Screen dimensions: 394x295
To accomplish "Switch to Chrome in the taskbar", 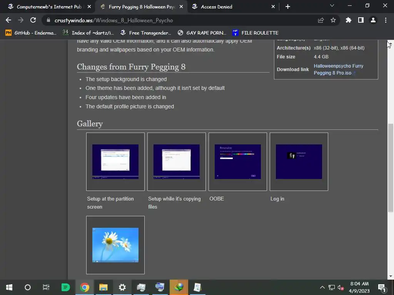I will 85,287.
